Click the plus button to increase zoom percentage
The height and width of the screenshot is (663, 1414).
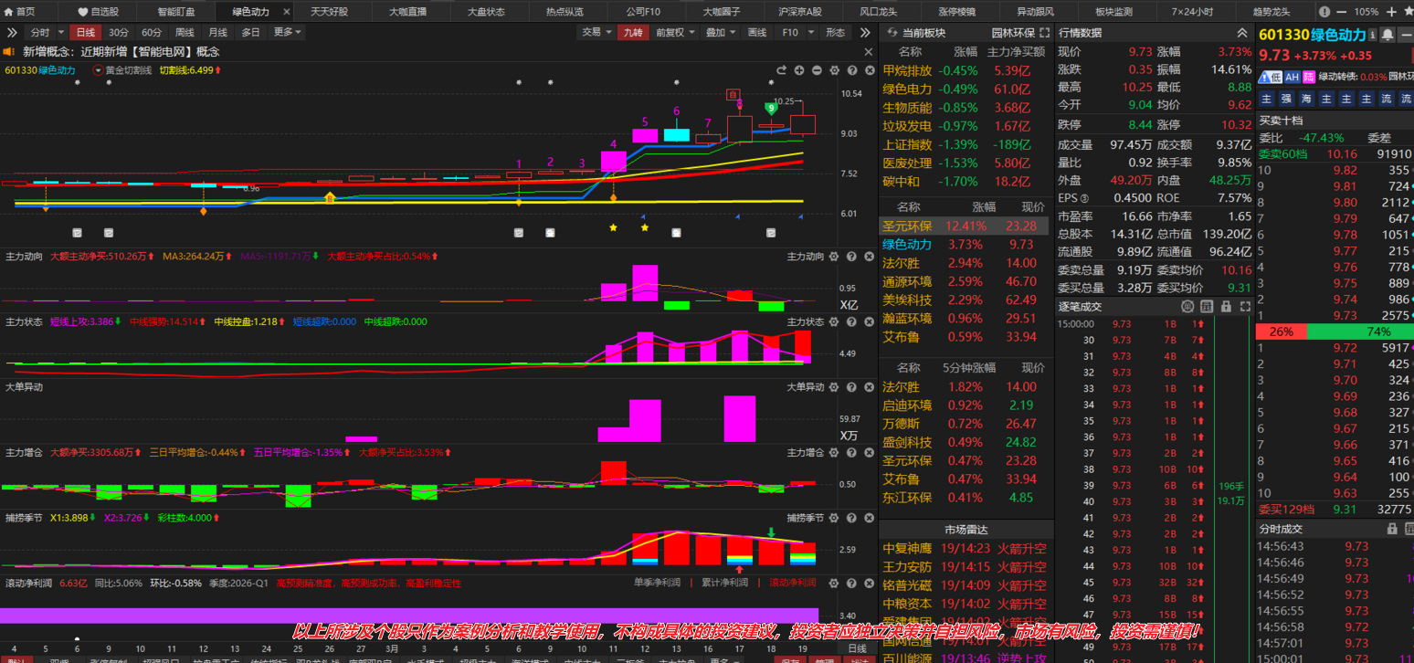click(x=1391, y=12)
